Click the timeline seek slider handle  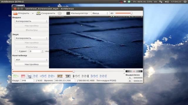tap(74, 71)
